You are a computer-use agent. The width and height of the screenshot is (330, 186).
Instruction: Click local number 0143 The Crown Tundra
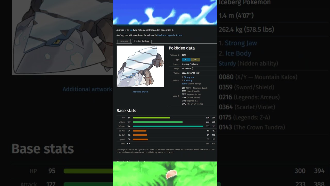pyautogui.click(x=192, y=104)
